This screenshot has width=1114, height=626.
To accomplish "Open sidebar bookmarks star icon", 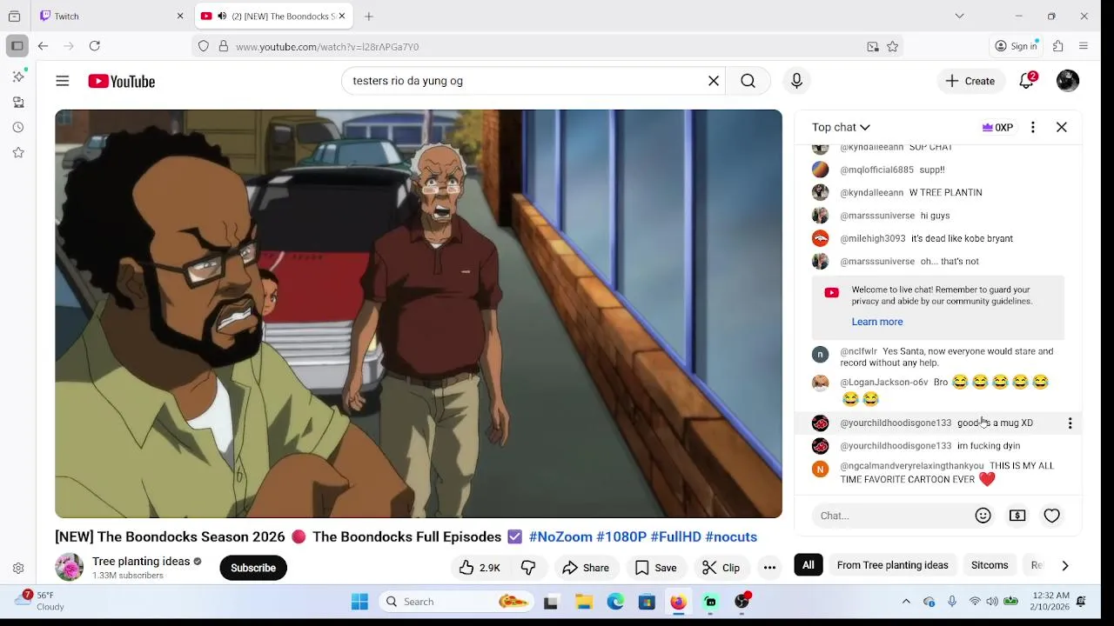I will 18,152.
